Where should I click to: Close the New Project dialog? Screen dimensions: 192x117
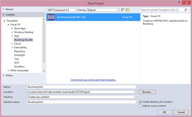coord(186,3)
